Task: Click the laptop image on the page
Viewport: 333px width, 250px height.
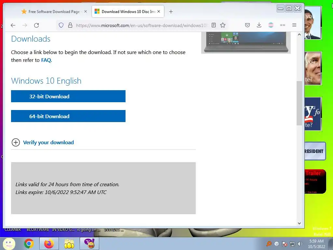Action: [x=246, y=42]
